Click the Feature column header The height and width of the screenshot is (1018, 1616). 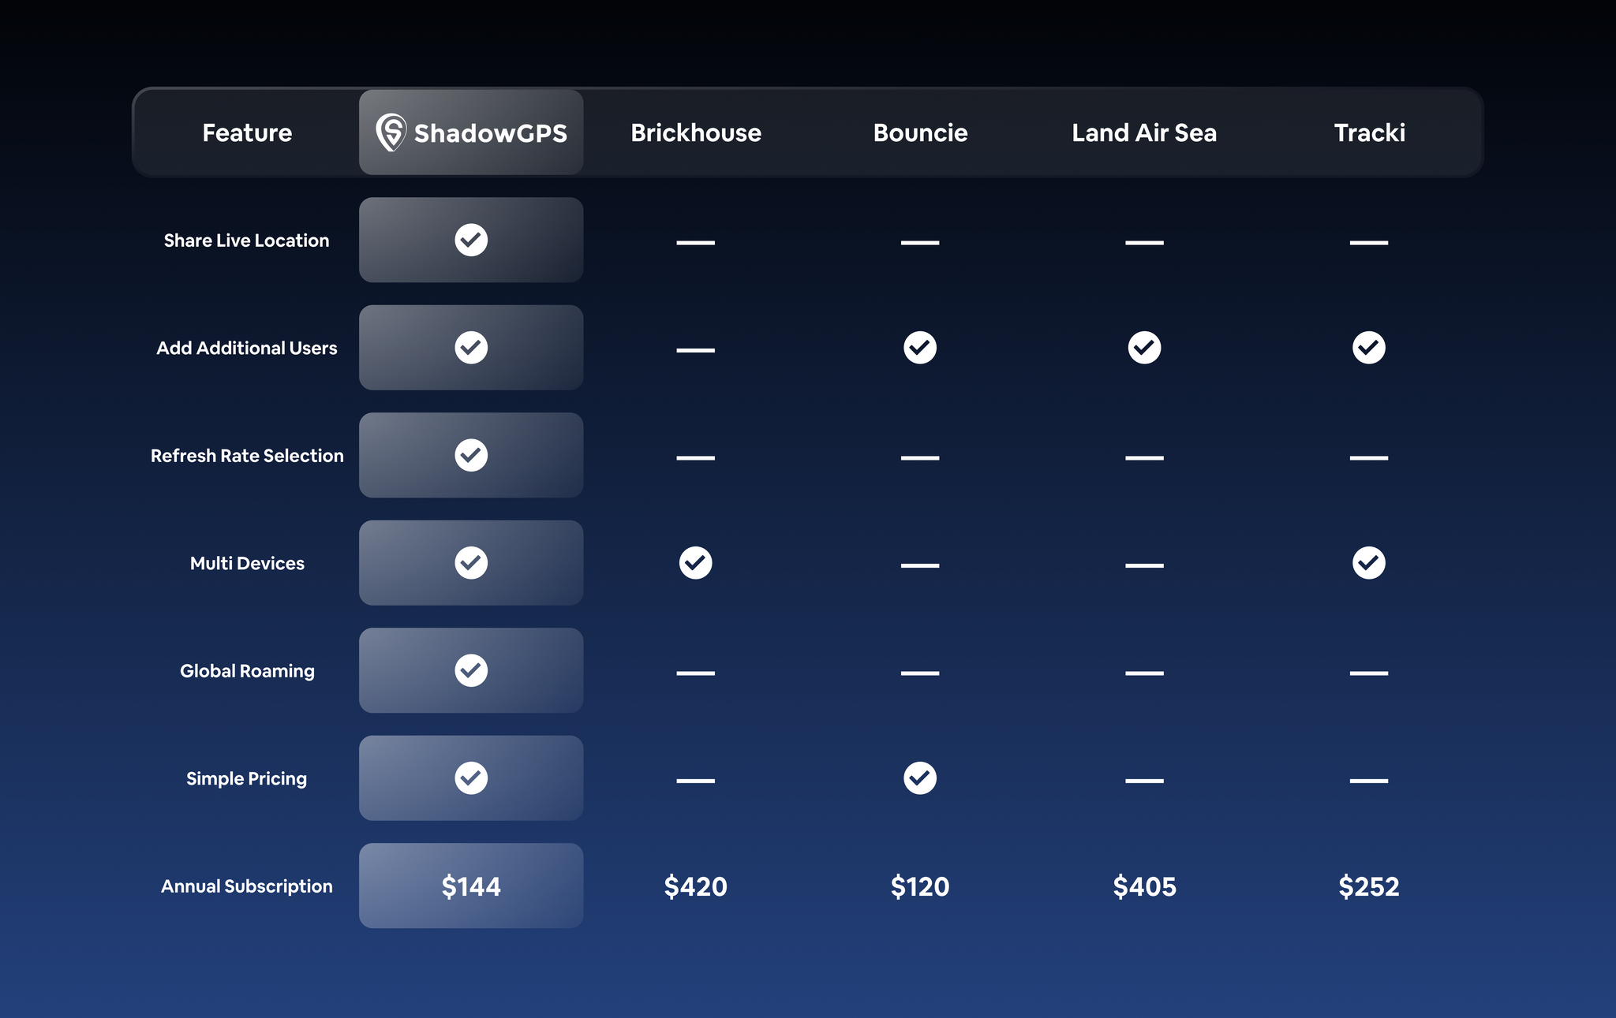(x=247, y=132)
